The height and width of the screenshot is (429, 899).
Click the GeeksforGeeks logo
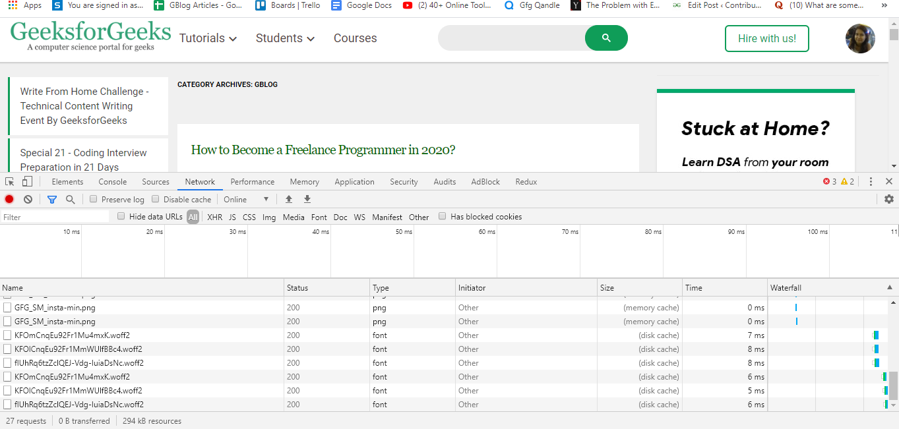(90, 36)
